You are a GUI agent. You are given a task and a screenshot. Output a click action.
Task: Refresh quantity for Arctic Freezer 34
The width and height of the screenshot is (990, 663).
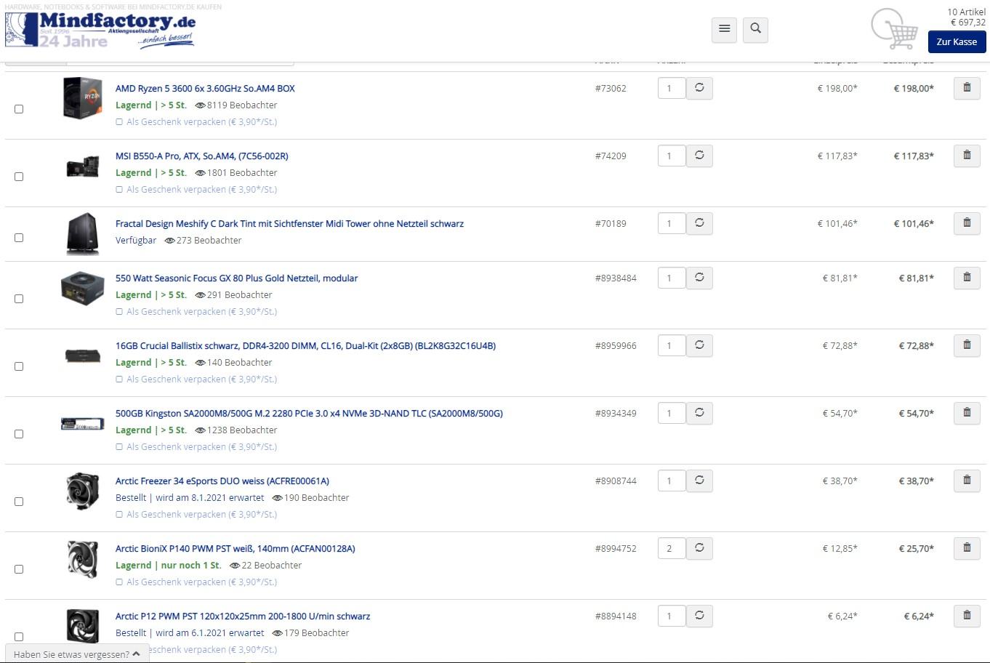point(699,481)
